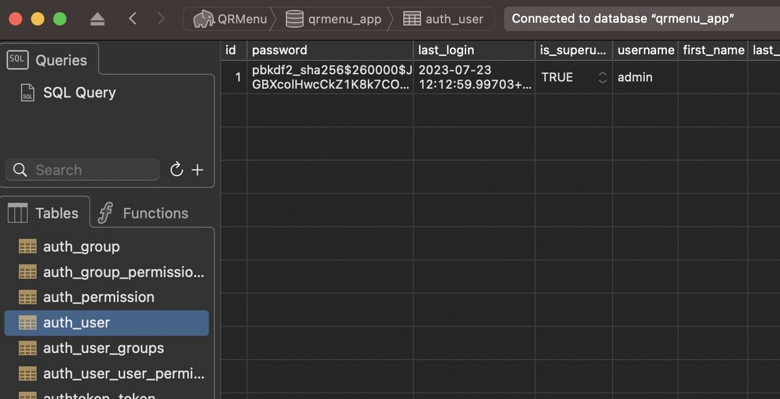Select the Tables tab

pos(45,212)
